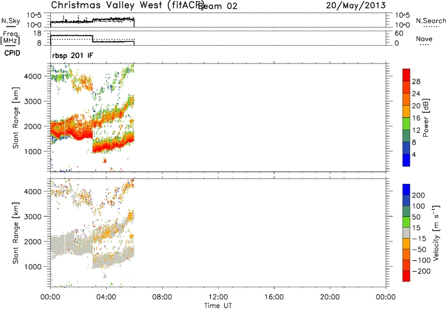Screen dimensions: 446x309
Task: Click the "60" Nave axis tick
Action: point(399,33)
